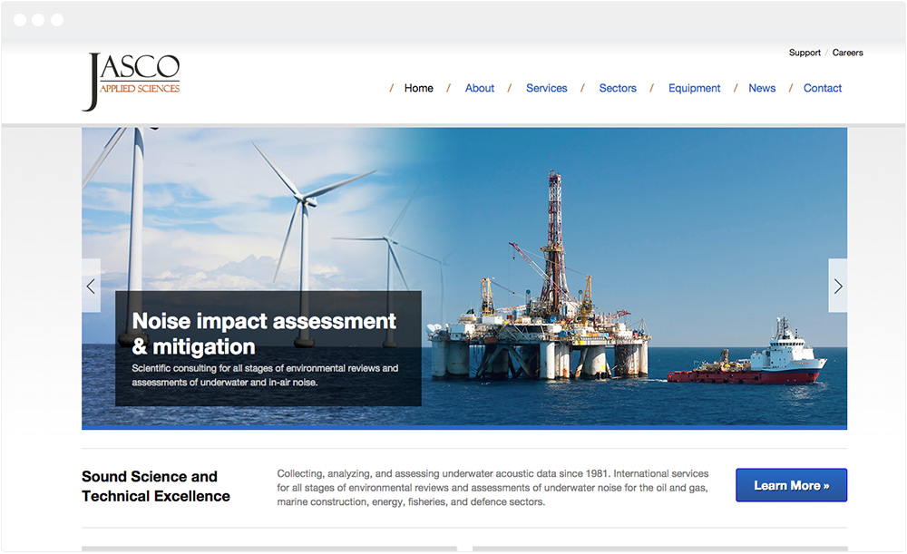Screen dimensions: 907x554
Task: Open the Home menu item
Action: coord(418,88)
